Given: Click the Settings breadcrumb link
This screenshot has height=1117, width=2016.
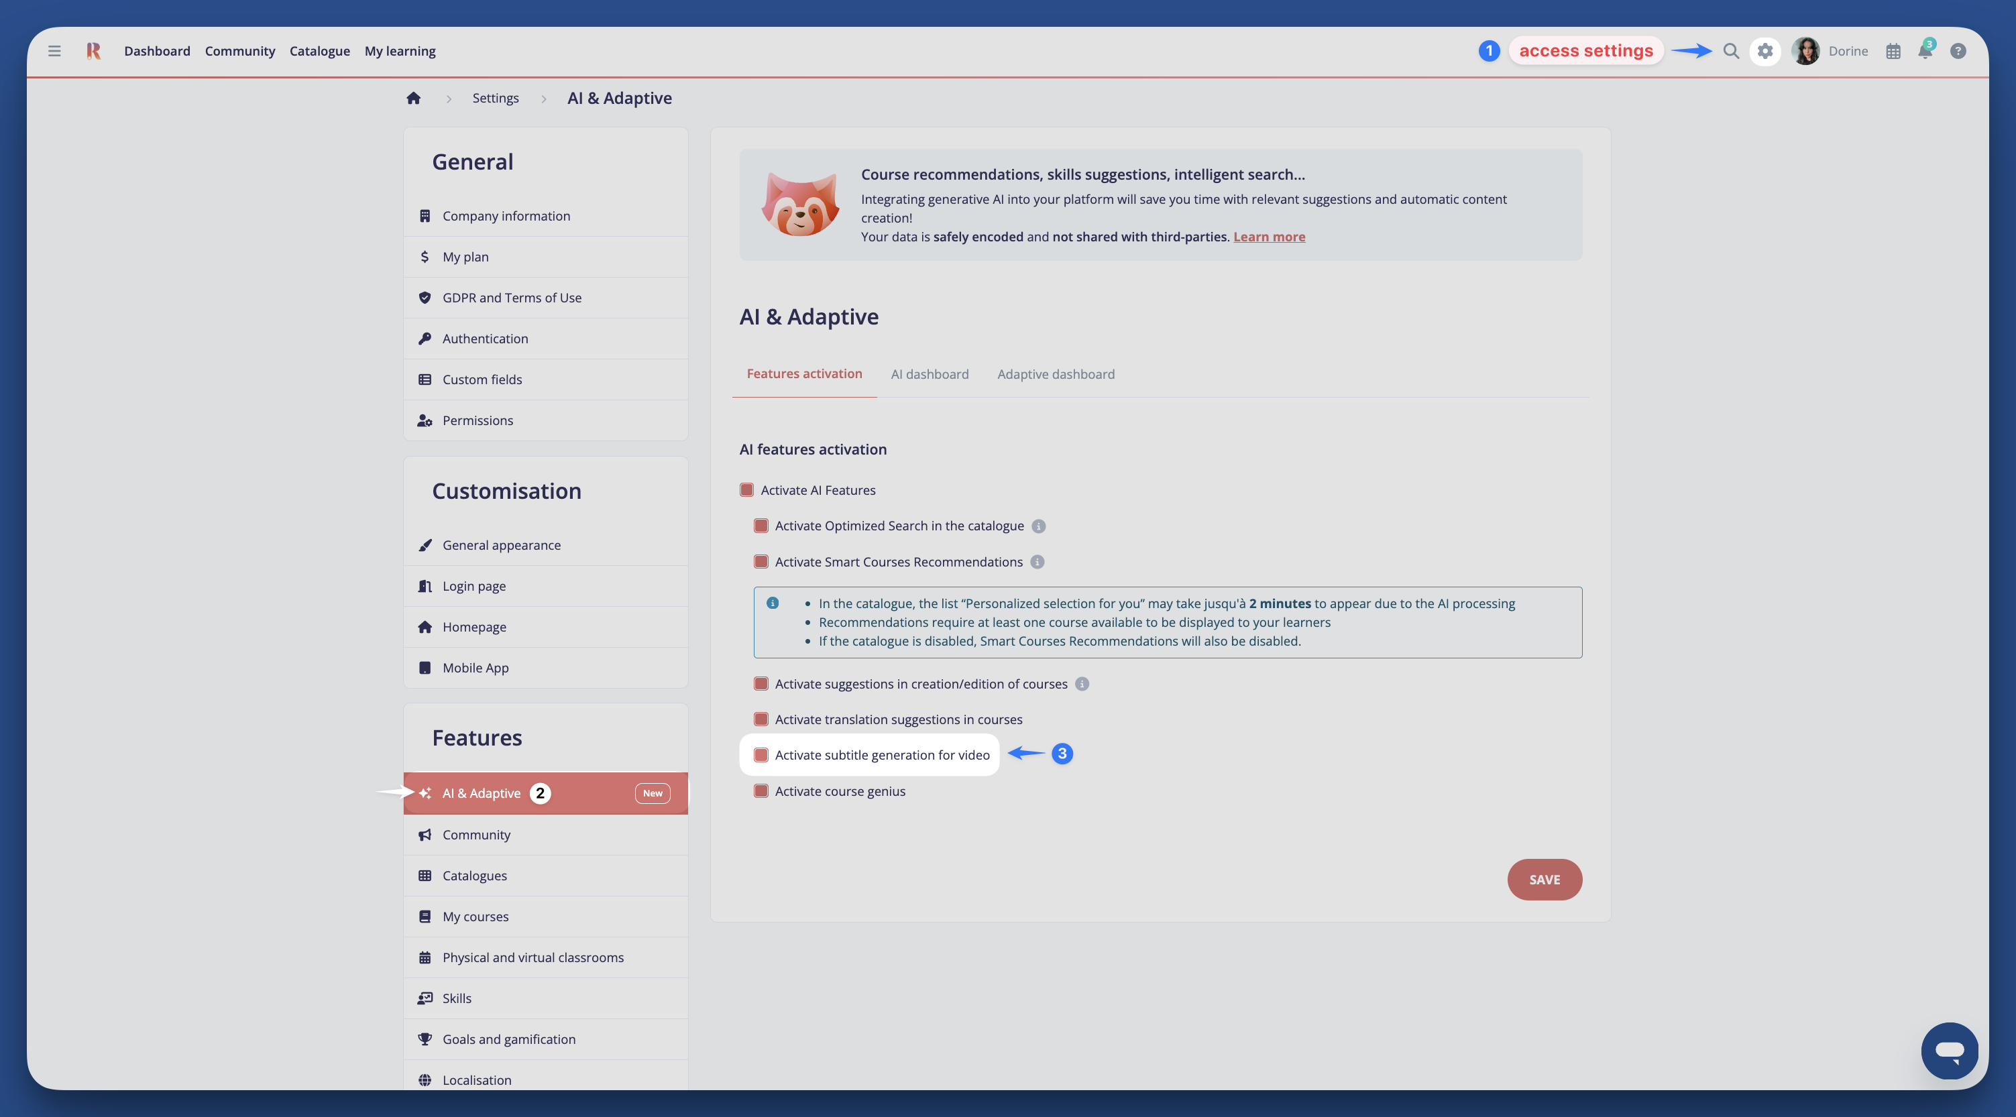Looking at the screenshot, I should (x=496, y=98).
